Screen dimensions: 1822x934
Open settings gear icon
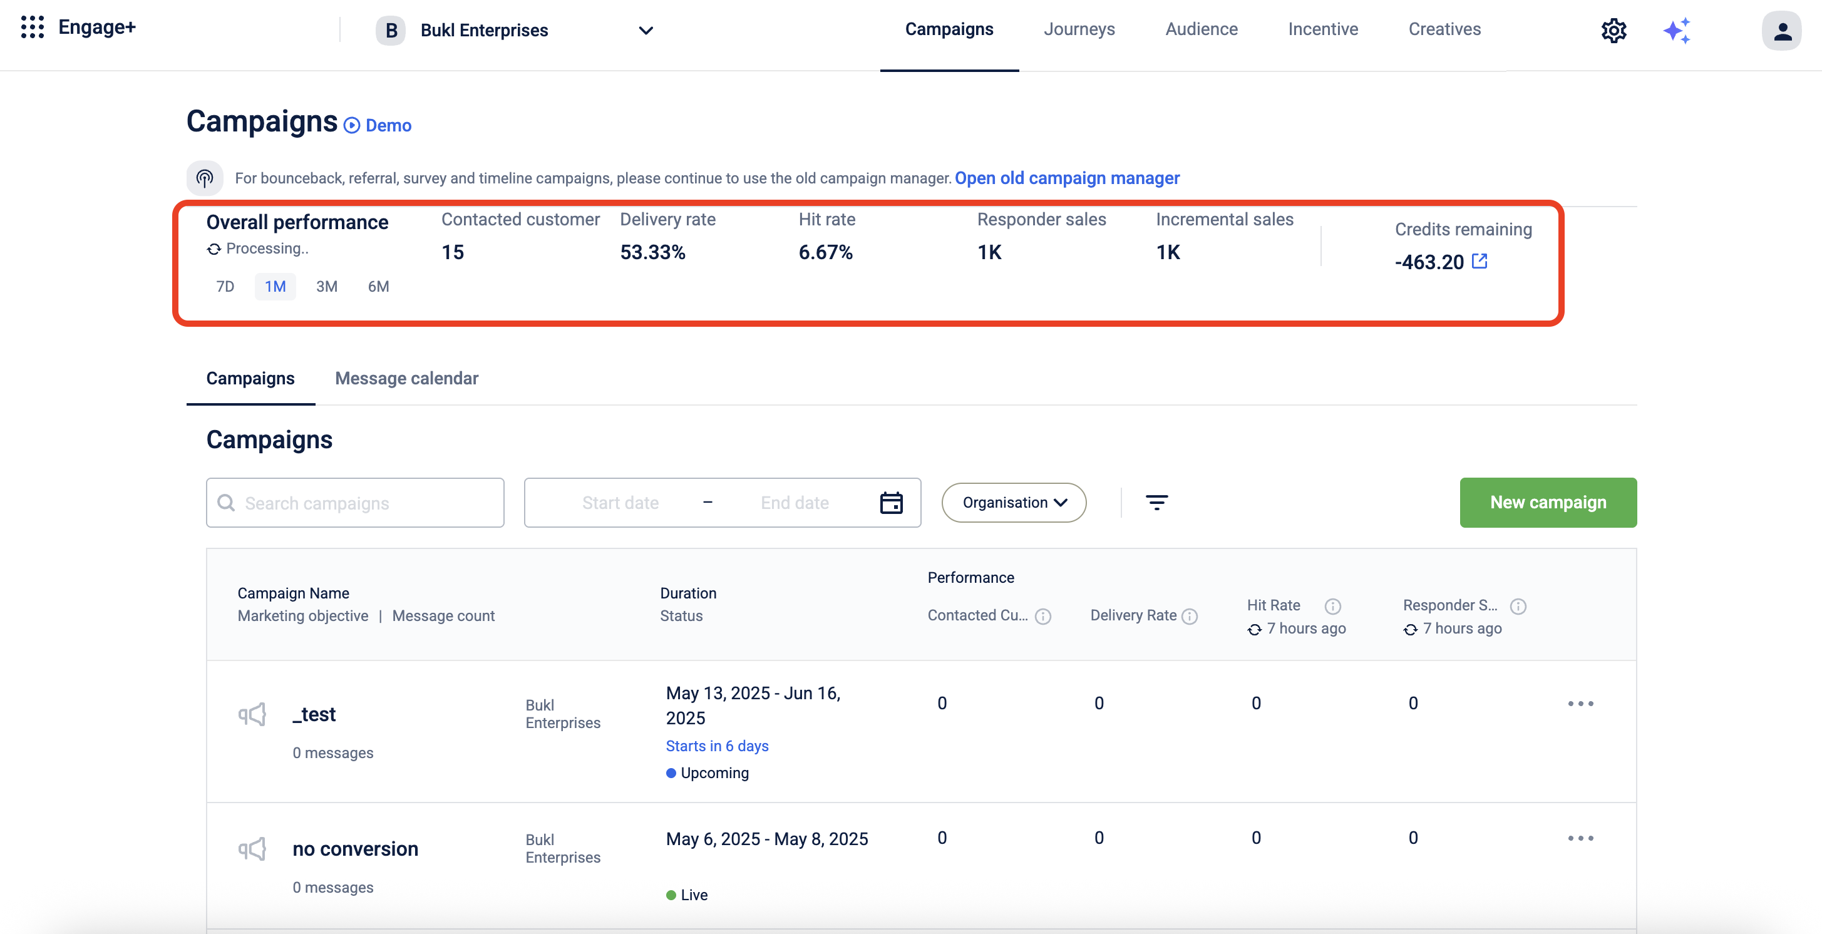point(1614,31)
